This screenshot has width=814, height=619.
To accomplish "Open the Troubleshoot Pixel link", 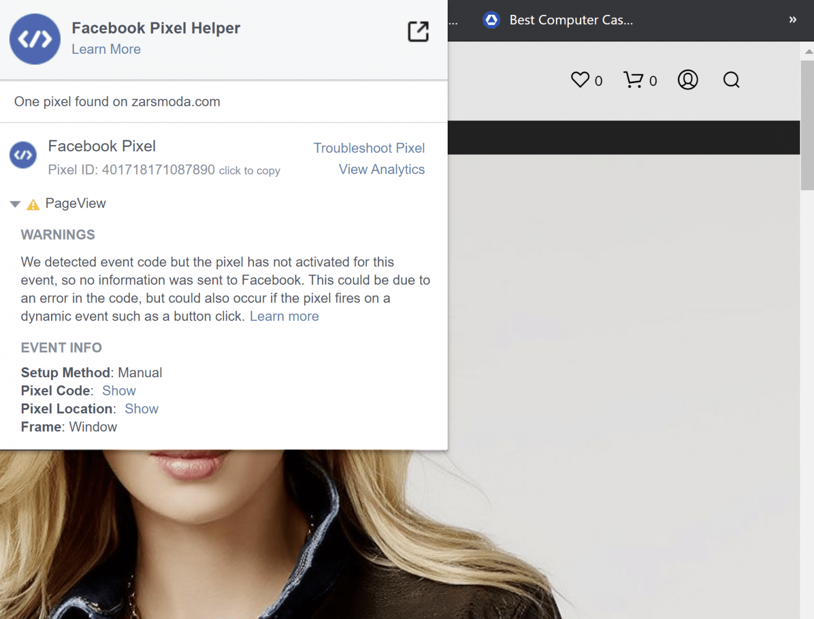I will tap(369, 148).
